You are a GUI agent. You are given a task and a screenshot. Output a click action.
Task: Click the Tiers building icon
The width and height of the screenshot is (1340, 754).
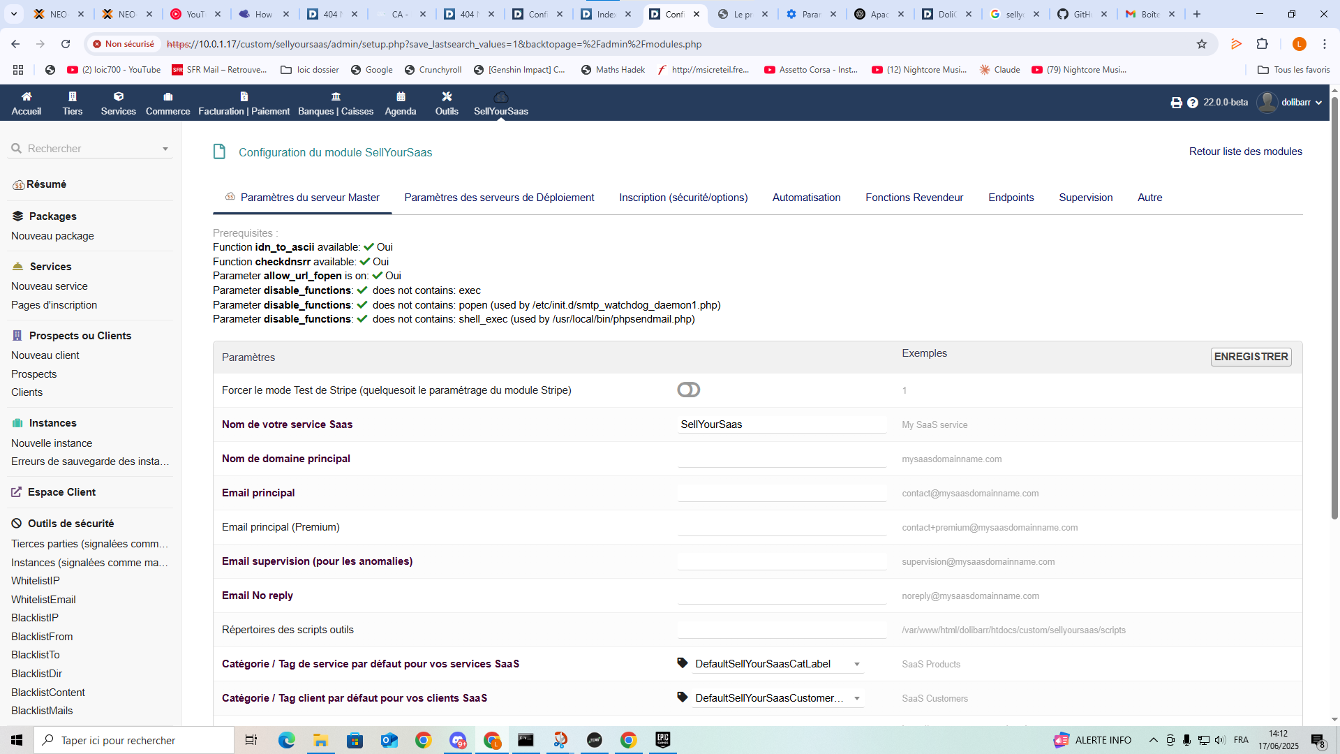point(73,97)
